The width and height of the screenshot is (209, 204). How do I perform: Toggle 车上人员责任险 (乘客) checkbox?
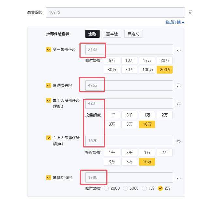pyautogui.click(x=49, y=138)
